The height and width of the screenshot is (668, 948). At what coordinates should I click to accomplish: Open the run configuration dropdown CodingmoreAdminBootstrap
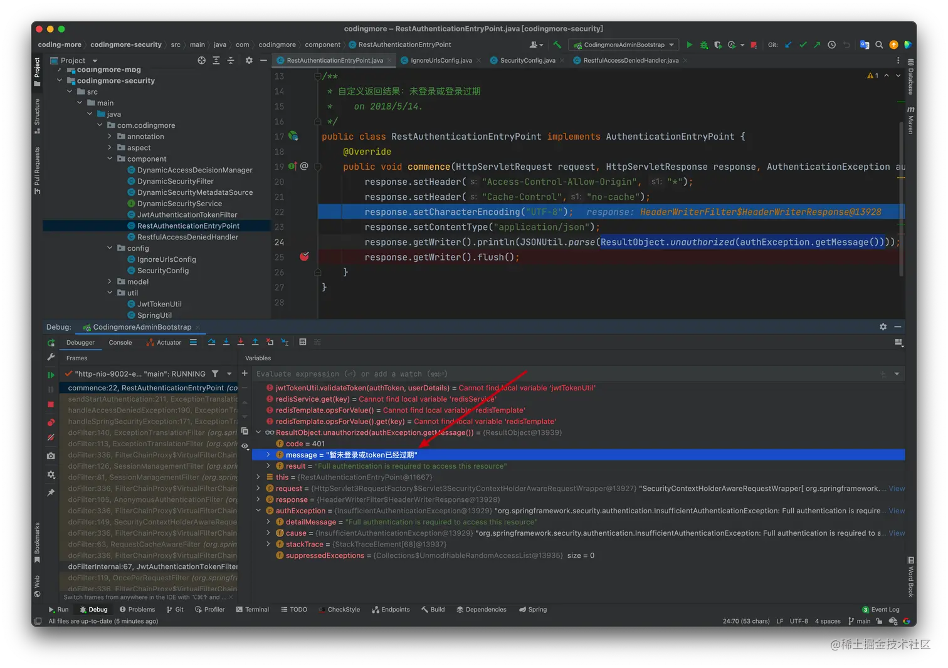point(623,44)
